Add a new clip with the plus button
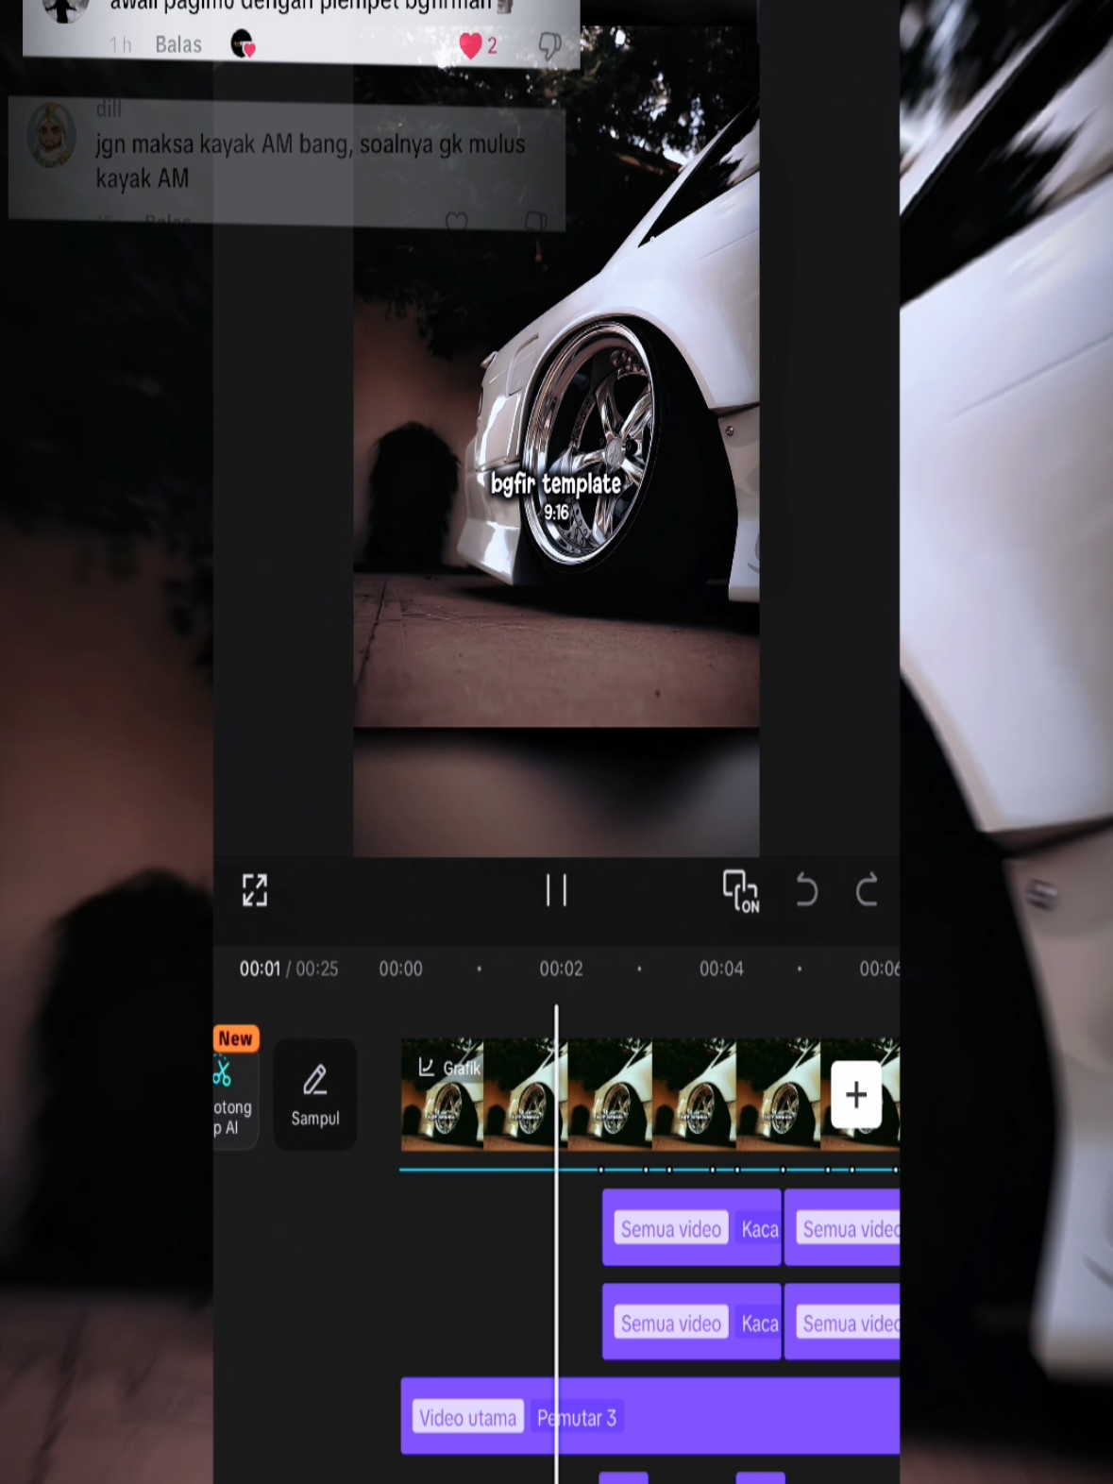This screenshot has width=1113, height=1484. tap(856, 1095)
